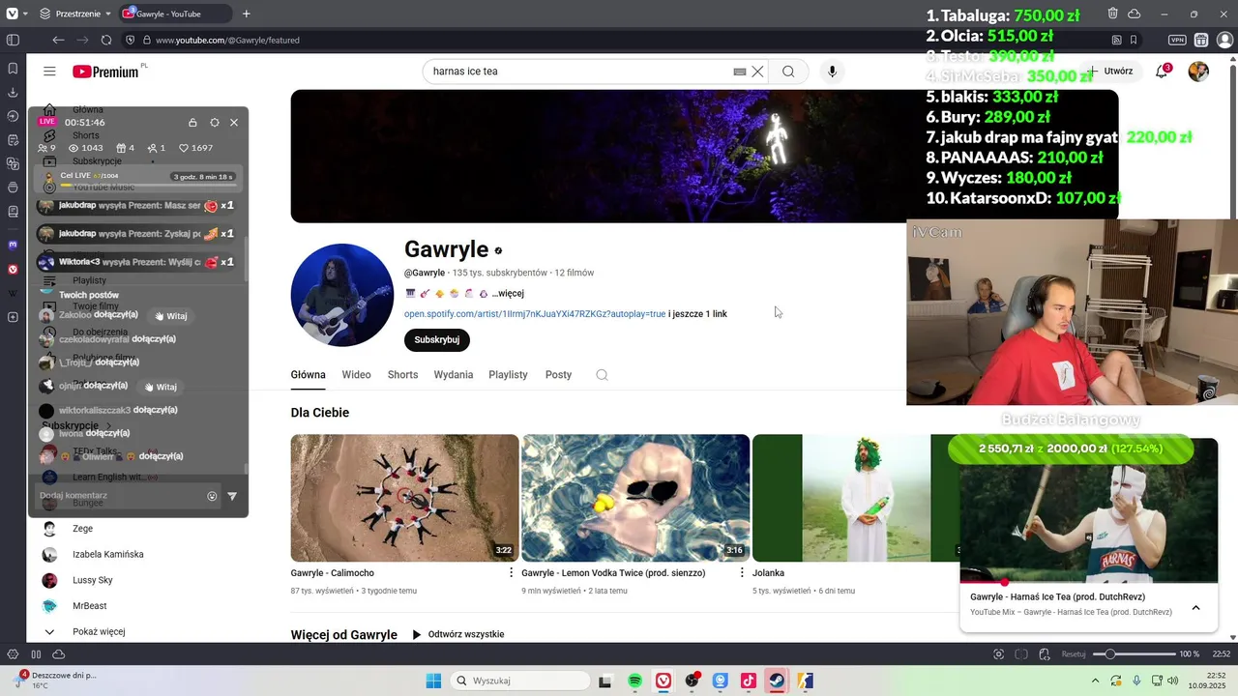
Task: Open the Downloads side panel
Action: pos(13,93)
